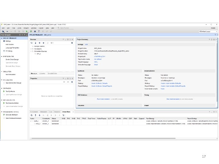Click Create Block Design
The height and width of the screenshot is (164, 219).
coord(12,60)
